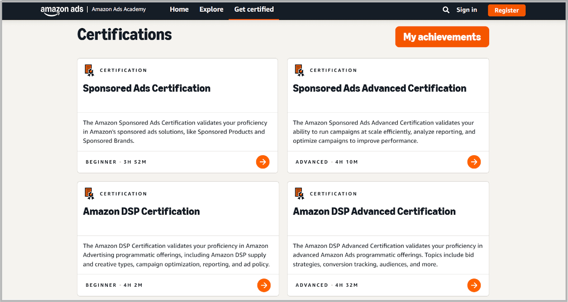
Task: Click 'ADVANCED · 4H 32M' duration label
Action: coord(327,285)
